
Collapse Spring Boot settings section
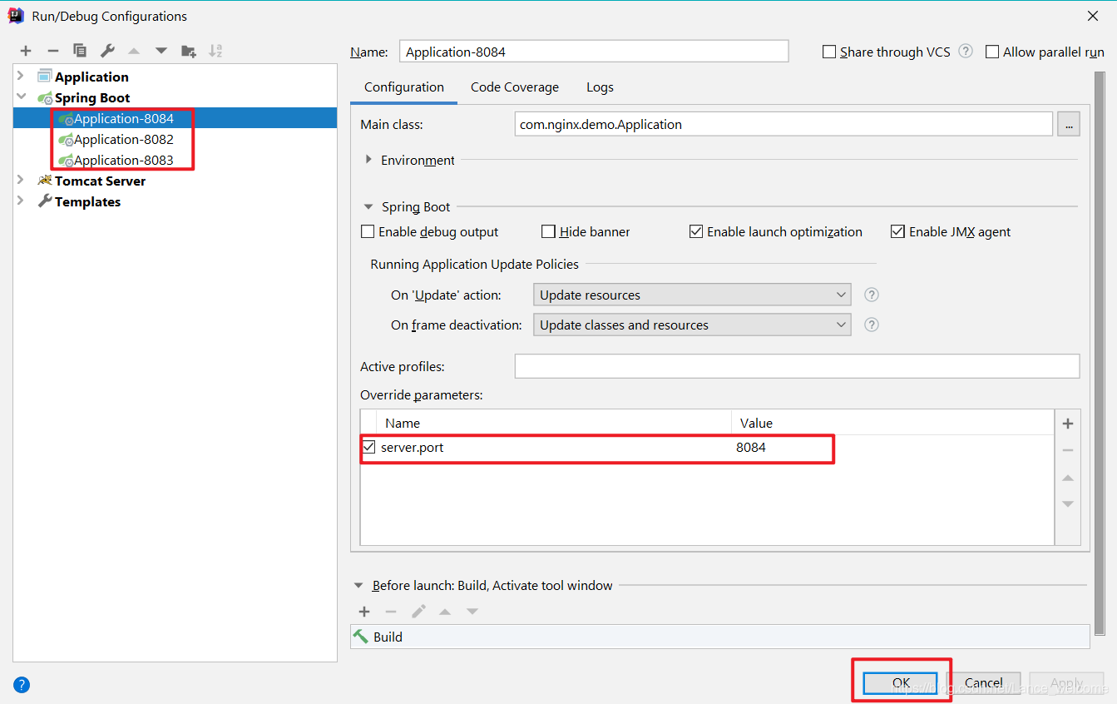coord(368,206)
